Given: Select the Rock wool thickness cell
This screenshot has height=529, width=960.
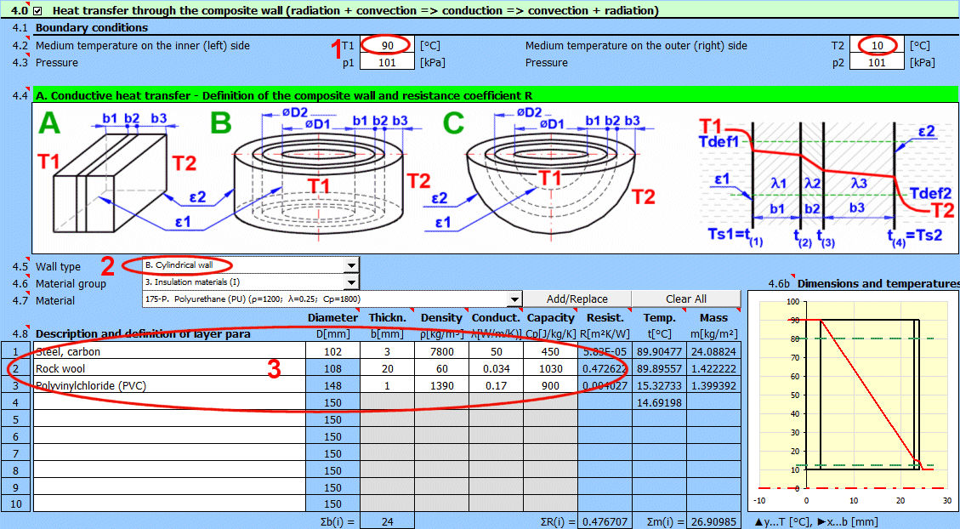Looking at the screenshot, I should point(387,368).
